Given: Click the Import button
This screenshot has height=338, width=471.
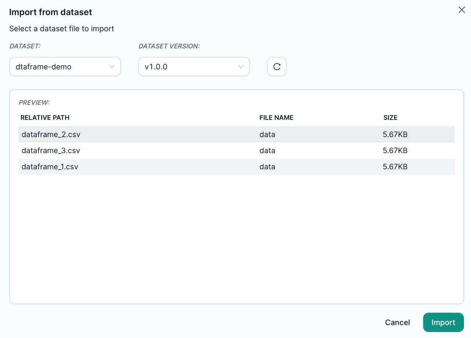Looking at the screenshot, I should pyautogui.click(x=443, y=322).
